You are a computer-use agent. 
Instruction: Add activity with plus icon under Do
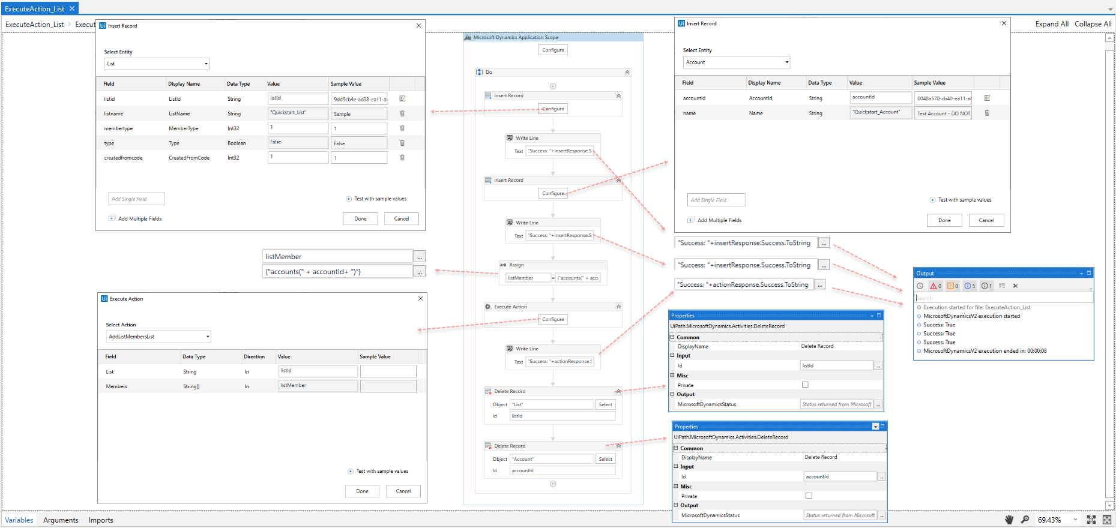click(553, 86)
